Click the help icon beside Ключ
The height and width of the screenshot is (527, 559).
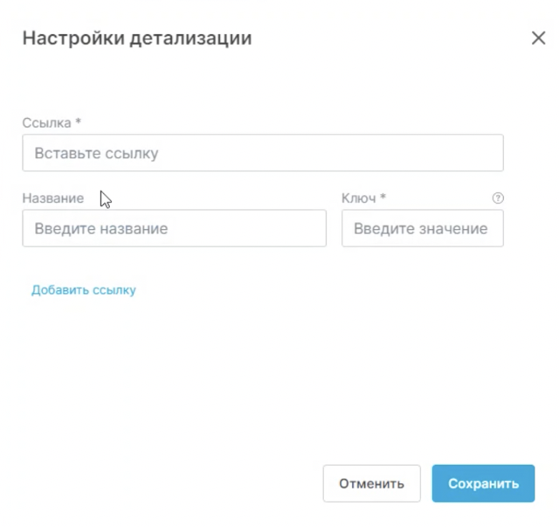498,198
